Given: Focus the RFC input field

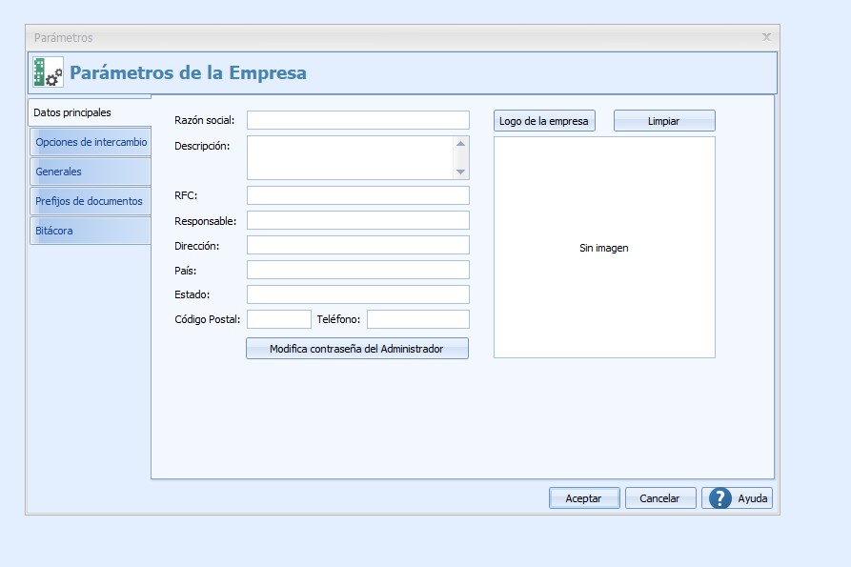Looking at the screenshot, I should click(x=358, y=195).
